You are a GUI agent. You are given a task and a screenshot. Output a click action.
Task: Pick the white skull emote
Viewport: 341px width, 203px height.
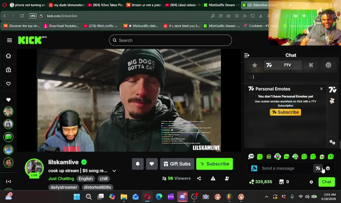pos(251,156)
